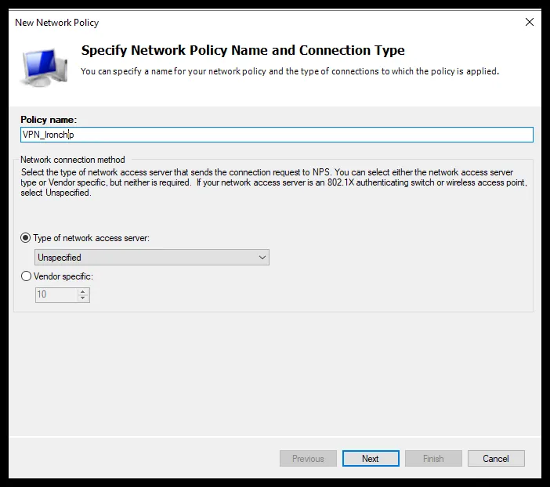Screen dimensions: 550x487
Task: Click the Network connection method group label
Action: pos(73,160)
